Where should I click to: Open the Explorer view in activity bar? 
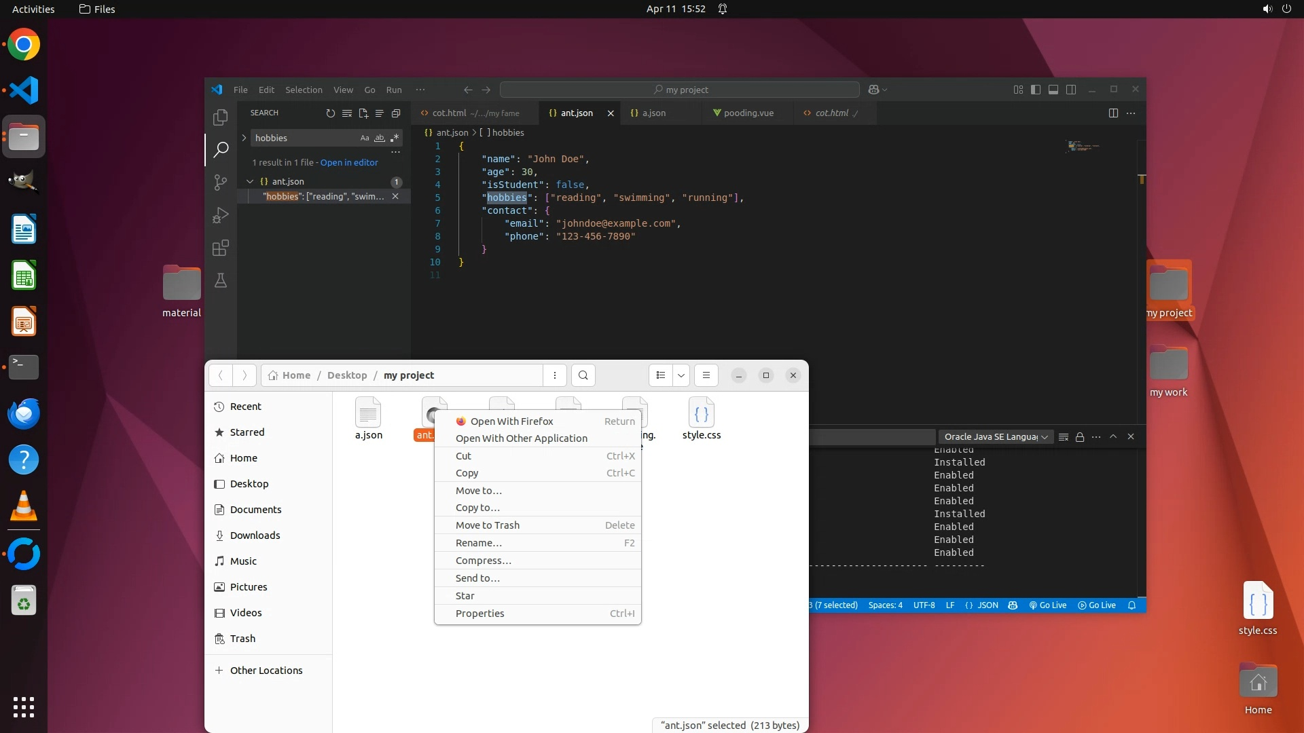tap(220, 117)
